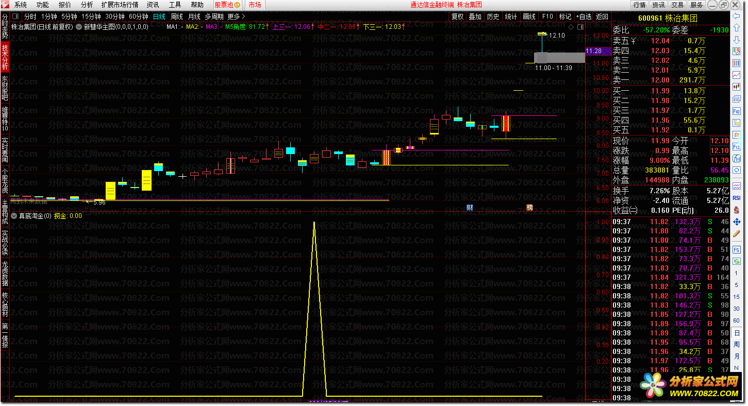The width and height of the screenshot is (748, 406).
Task: Open the 扩展市场行情 menu
Action: point(120,5)
